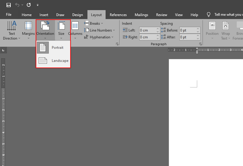The width and height of the screenshot is (243, 166).
Task: Click the tab selector at ruler corner
Action: coord(3,50)
